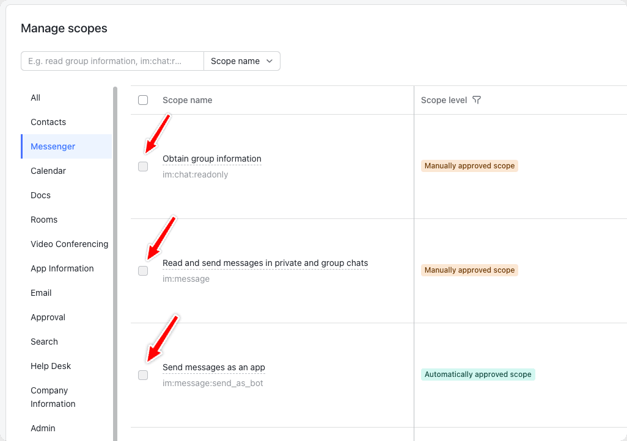Click the Automatically approved scope tag
The width and height of the screenshot is (627, 441).
pos(478,375)
